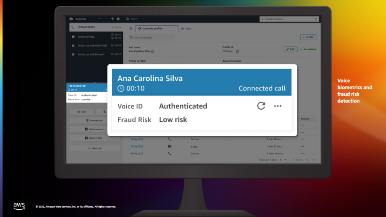This screenshot has height=217, width=386.
Task: Expand the Search Wisdom dropdown arrow
Action: point(316,19)
